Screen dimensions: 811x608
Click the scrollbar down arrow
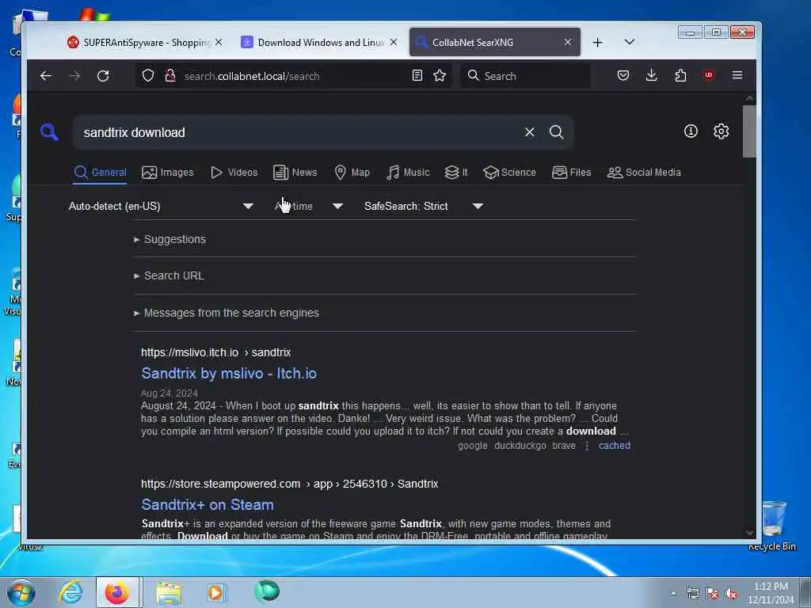(749, 533)
